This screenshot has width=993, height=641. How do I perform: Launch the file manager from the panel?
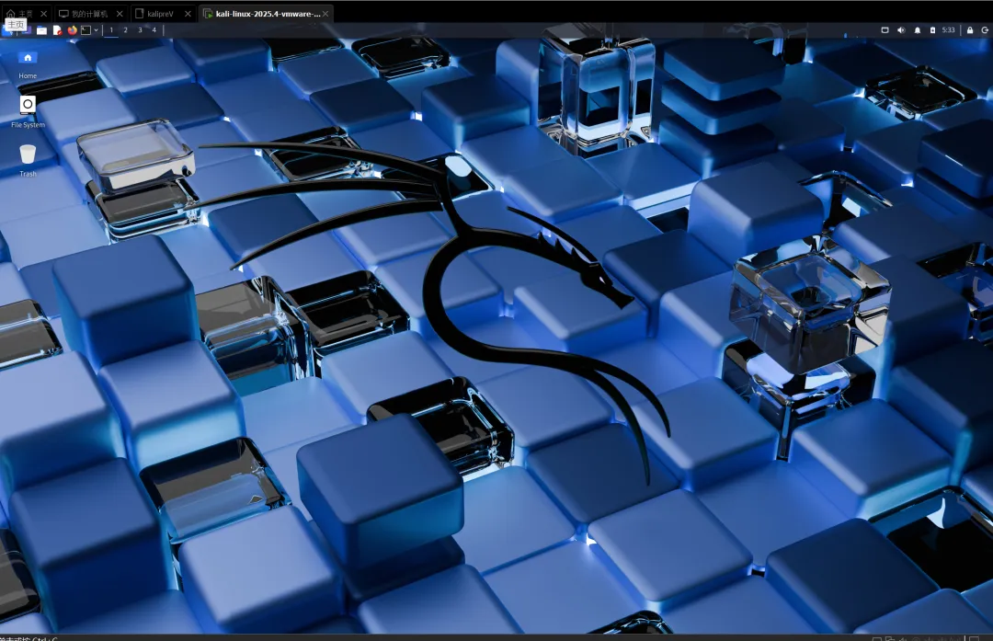pos(41,29)
